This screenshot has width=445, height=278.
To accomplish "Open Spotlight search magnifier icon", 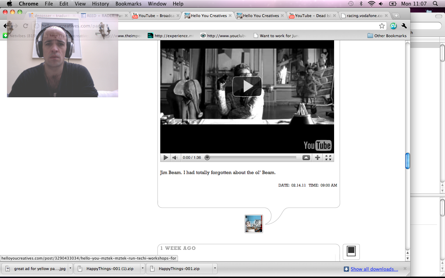I will coord(435,4).
